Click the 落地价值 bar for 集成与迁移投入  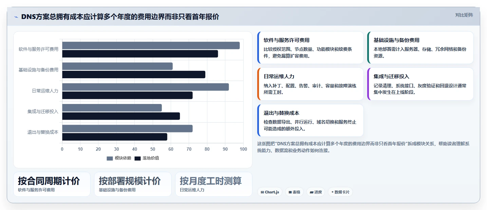point(121,116)
